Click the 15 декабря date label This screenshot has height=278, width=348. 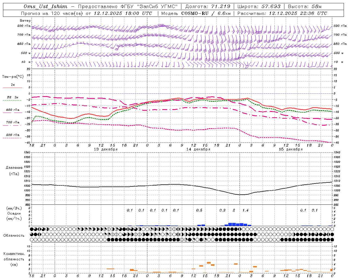(291, 149)
